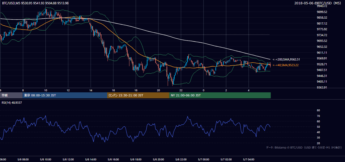Click price axis value 9446.31
Image resolution: width=345 pixels, height=162 pixels.
pyautogui.click(x=322, y=76)
